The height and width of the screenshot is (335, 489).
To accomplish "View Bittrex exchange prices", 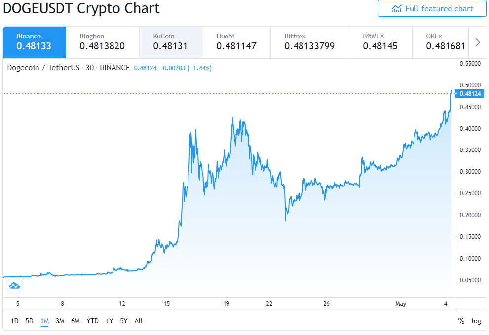I will pos(309,42).
